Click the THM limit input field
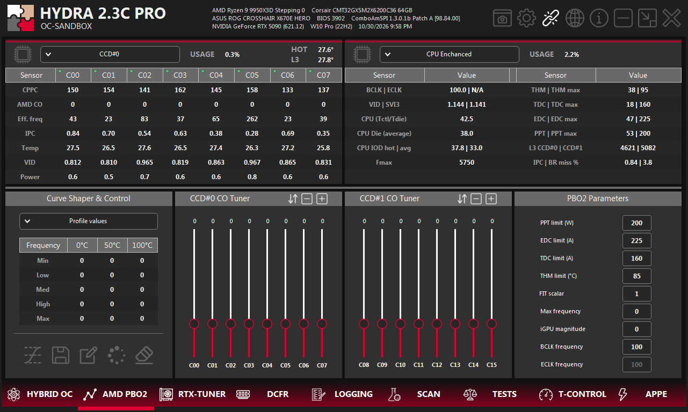Image resolution: width=688 pixels, height=412 pixels. click(x=637, y=276)
